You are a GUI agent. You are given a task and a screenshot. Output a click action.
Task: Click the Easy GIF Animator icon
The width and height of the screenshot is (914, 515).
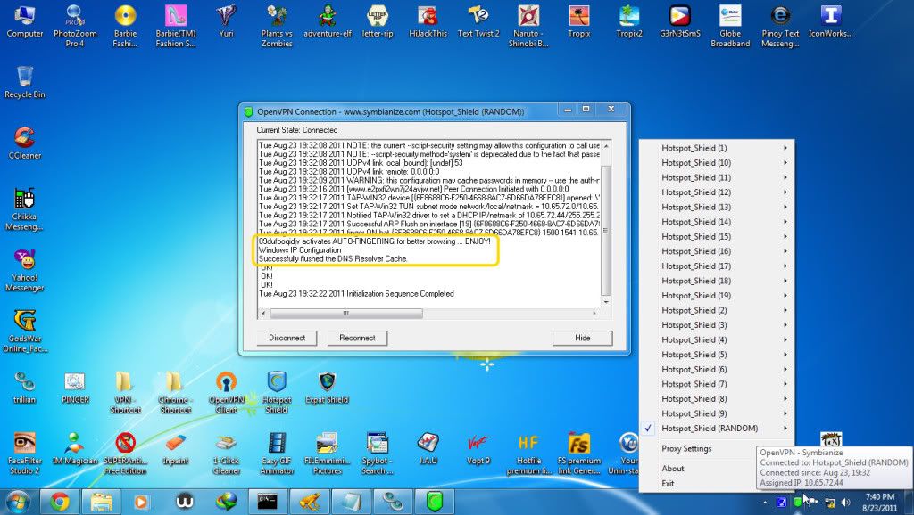[277, 454]
